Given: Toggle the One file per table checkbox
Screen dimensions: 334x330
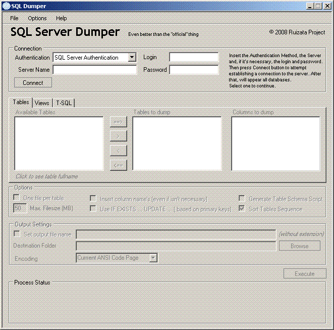Looking at the screenshot, I should [17, 198].
